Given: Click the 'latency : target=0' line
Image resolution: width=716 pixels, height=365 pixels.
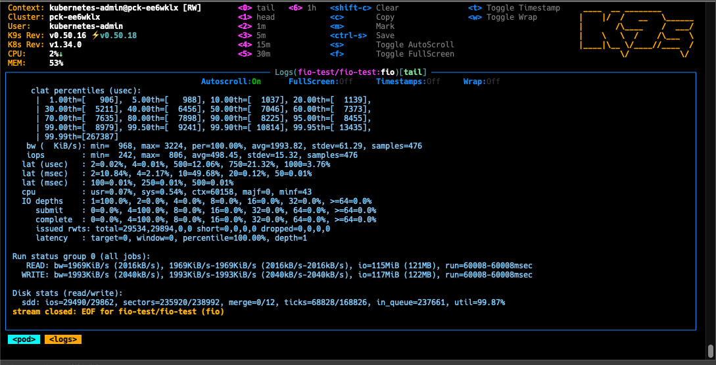Looking at the screenshot, I should (x=171, y=238).
